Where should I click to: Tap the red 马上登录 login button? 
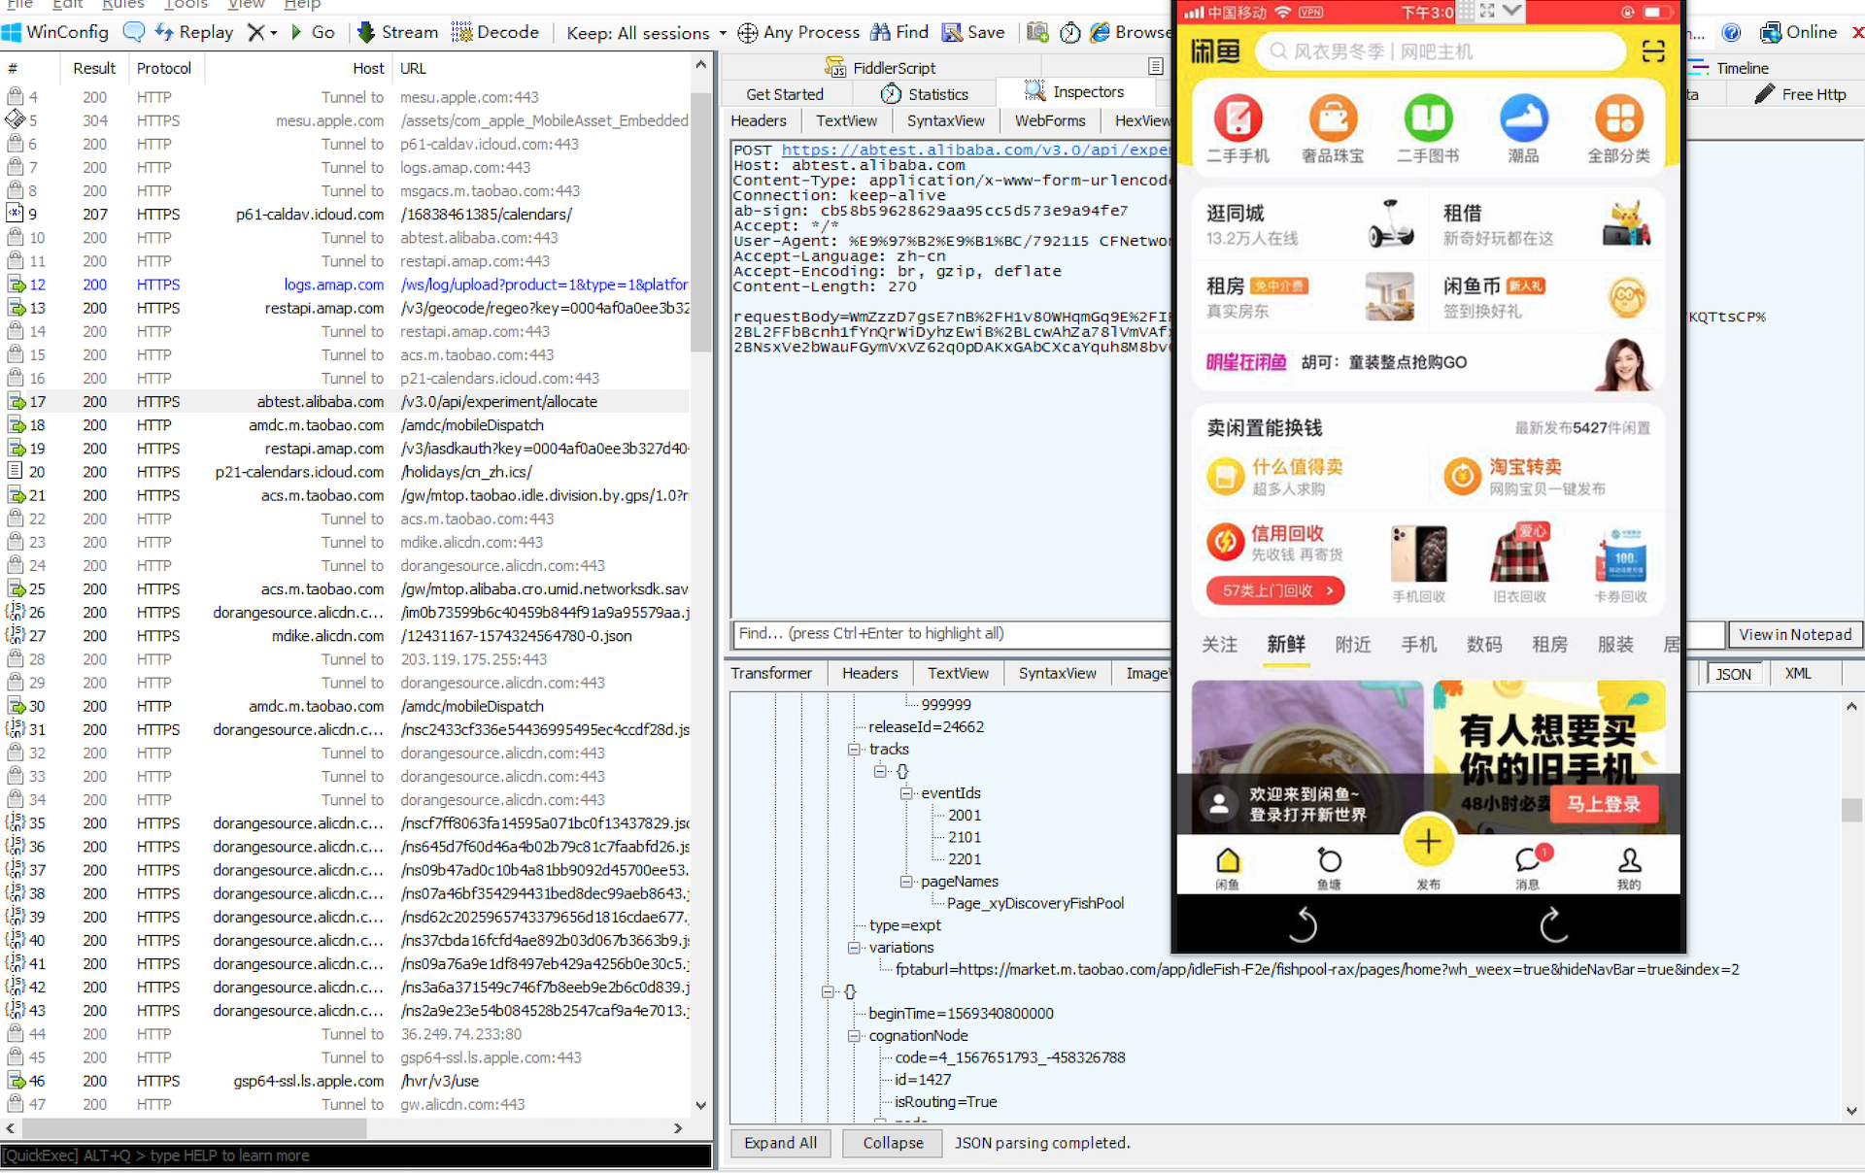(1603, 804)
